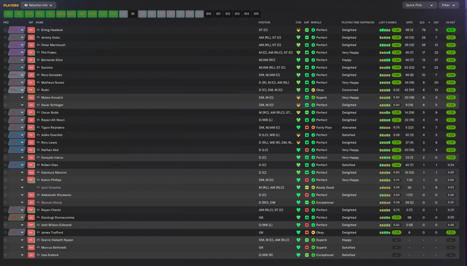The height and width of the screenshot is (266, 467).
Task: Click player profile icon beside Phil Foden
Action: pos(38,53)
